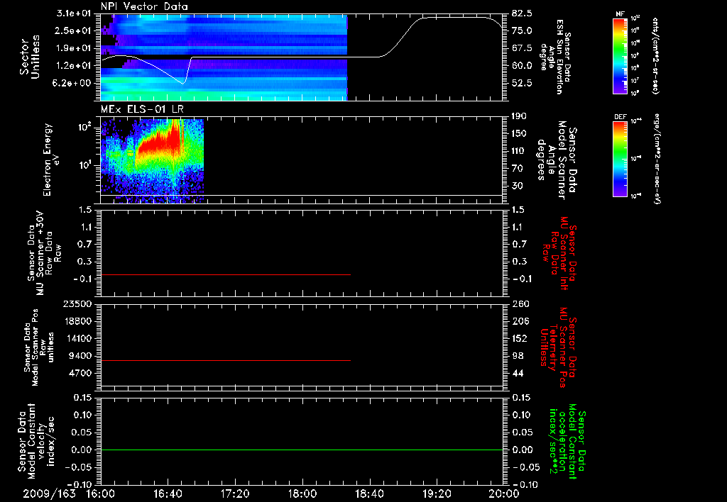Click the red "MU Scanner Pos Telemetry" axis title
Screen dimensions: 727x502
[558, 347]
